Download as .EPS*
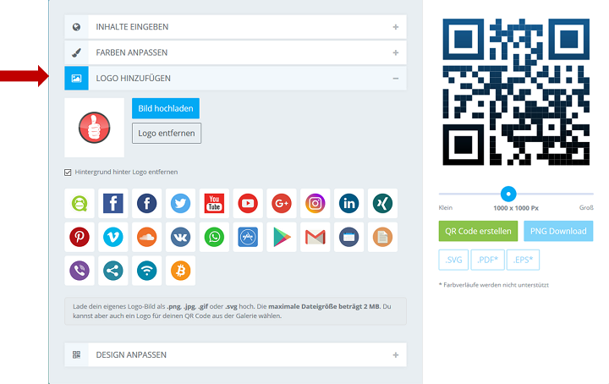Image resolution: width=609 pixels, height=384 pixels. click(x=524, y=260)
